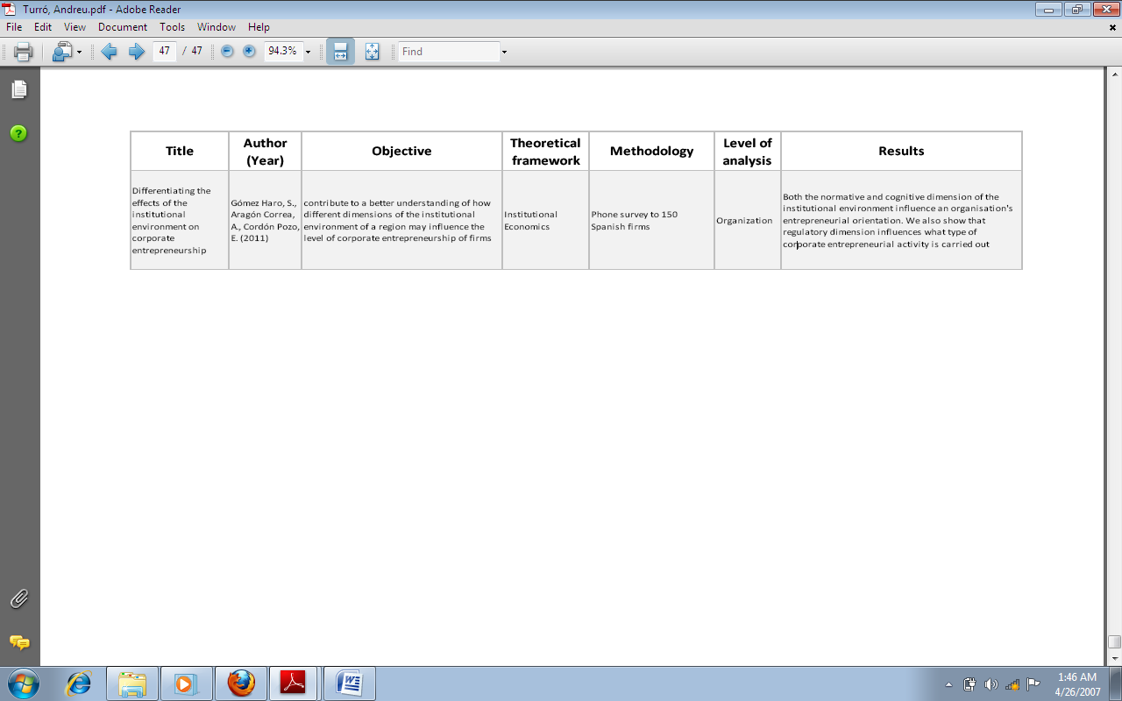Click the vertical scrollbar thumb

[1114, 642]
